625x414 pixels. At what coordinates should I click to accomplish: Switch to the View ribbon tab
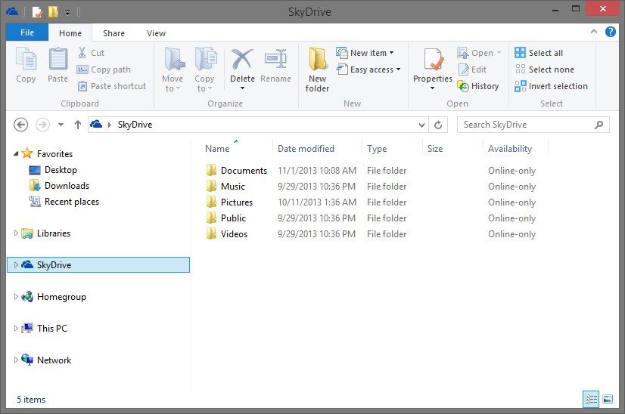coord(156,33)
